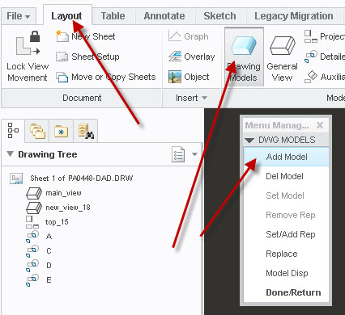The width and height of the screenshot is (345, 315).
Task: Switch to the Sketch tab
Action: (219, 16)
